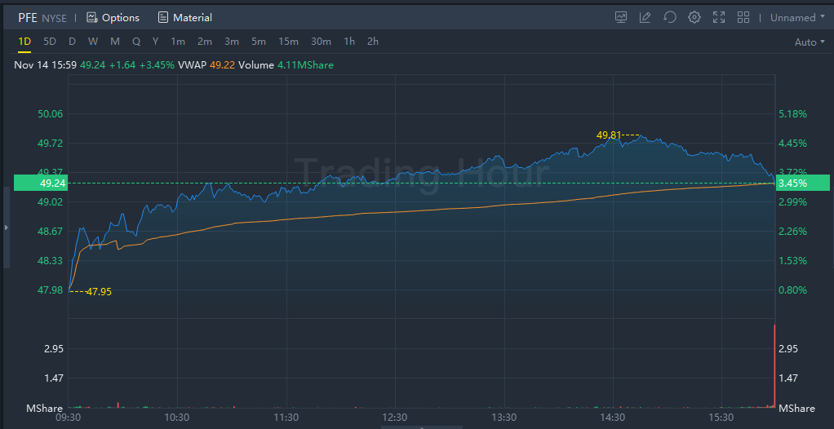Open the multi-chart grid layout icon
Image resolution: width=834 pixels, height=429 pixels.
743,17
